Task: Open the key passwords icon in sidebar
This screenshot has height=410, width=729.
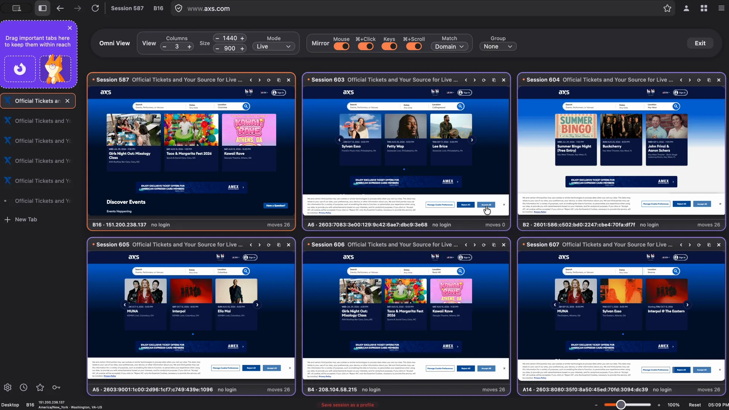Action: tap(56, 387)
